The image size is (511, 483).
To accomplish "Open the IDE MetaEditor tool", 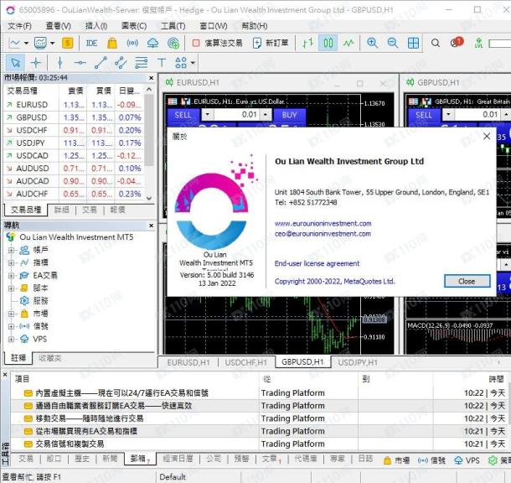I will tap(91, 43).
